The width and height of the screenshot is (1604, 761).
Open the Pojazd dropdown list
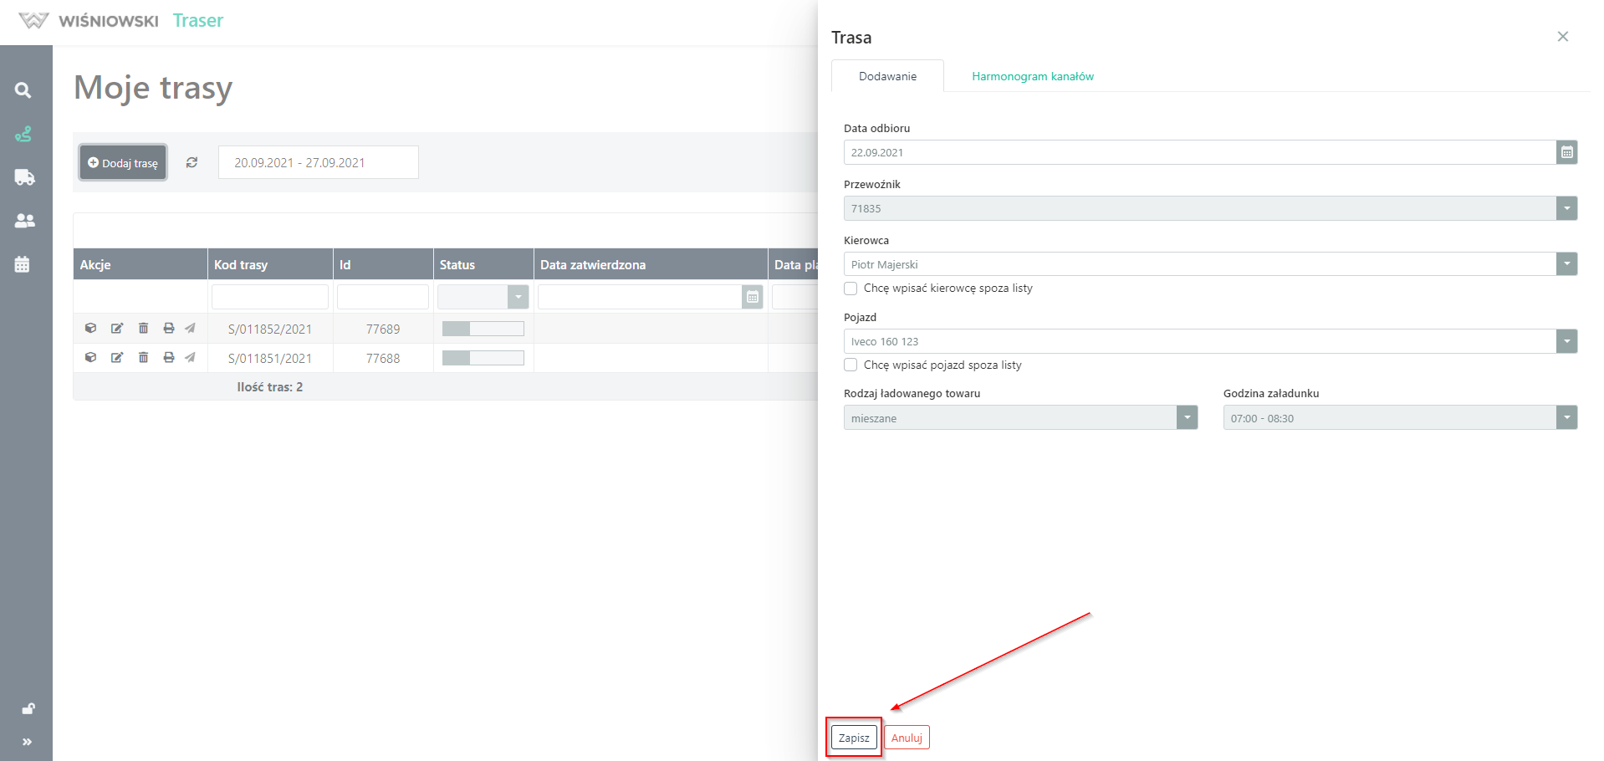point(1566,341)
